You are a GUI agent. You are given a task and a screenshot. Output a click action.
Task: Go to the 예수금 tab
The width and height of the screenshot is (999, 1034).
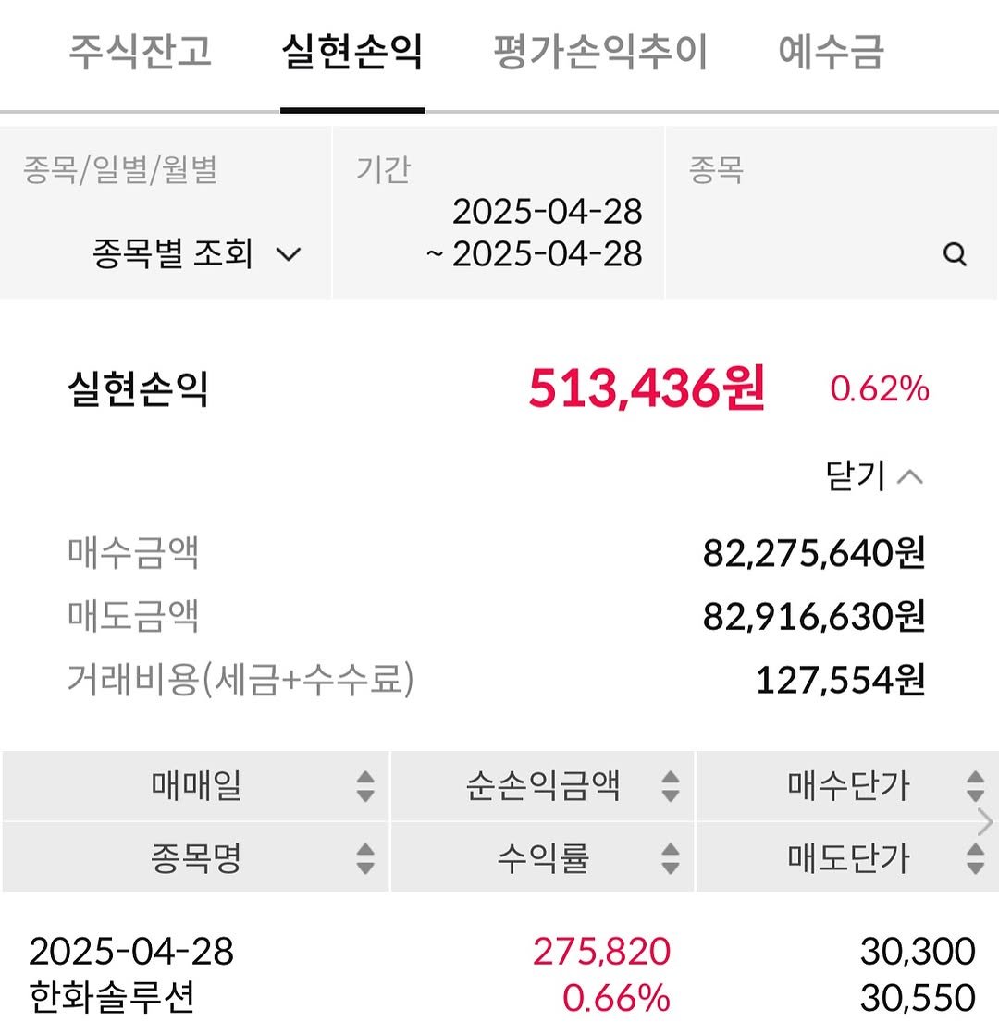click(831, 52)
